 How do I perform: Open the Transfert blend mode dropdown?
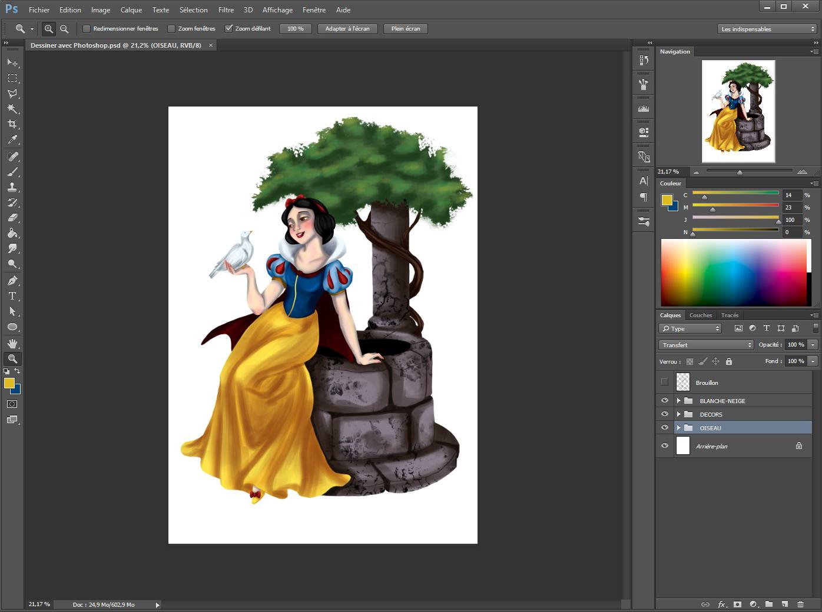[705, 345]
